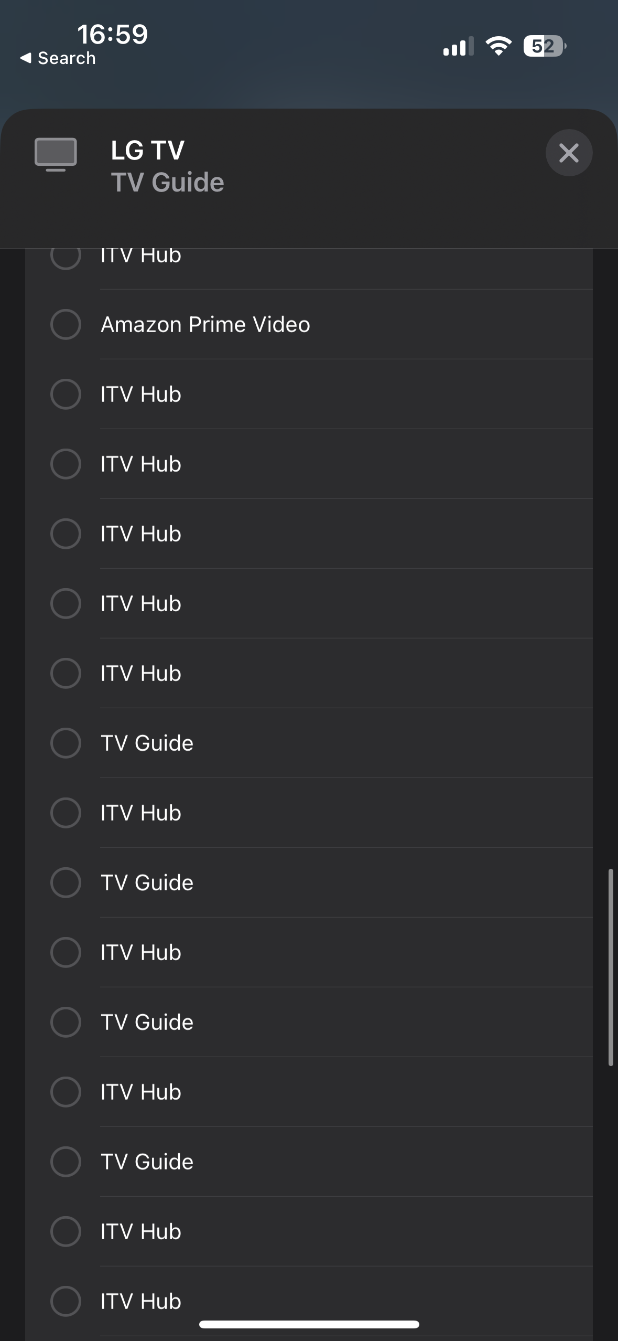Tap the LG TV title text

[146, 151]
